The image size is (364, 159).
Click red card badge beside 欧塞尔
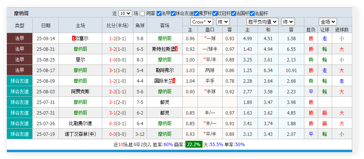73,38
